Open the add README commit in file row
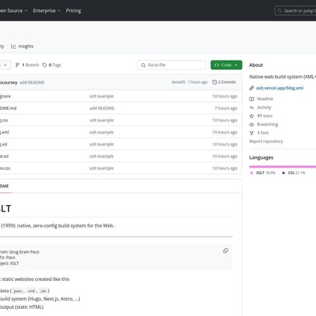Image resolution: width=316 pixels, height=316 pixels. 102,109
